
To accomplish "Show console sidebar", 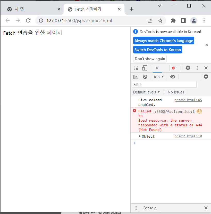I will 136,77.
